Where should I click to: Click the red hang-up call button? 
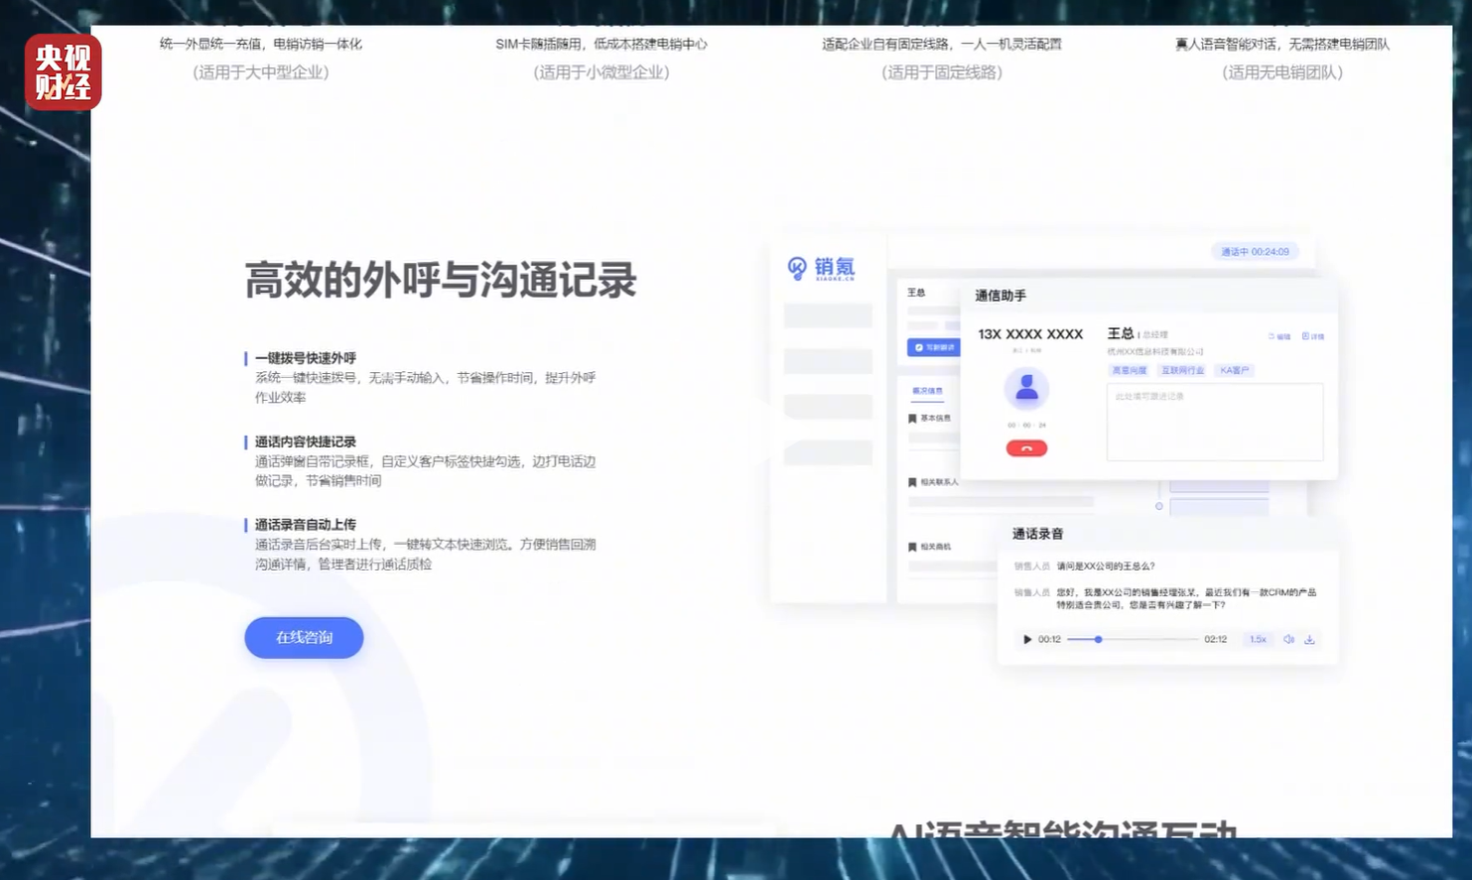(1026, 448)
